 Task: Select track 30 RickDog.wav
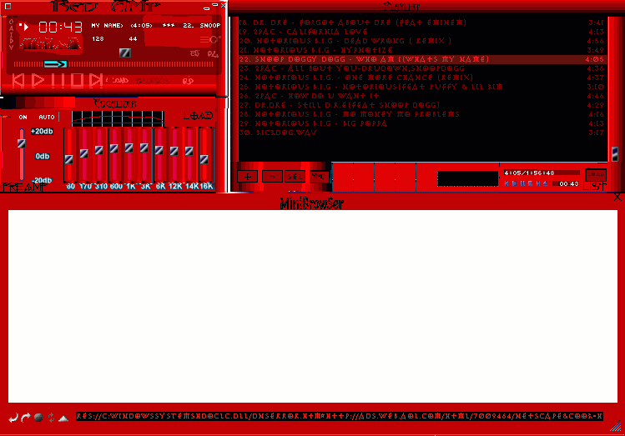tap(421, 133)
